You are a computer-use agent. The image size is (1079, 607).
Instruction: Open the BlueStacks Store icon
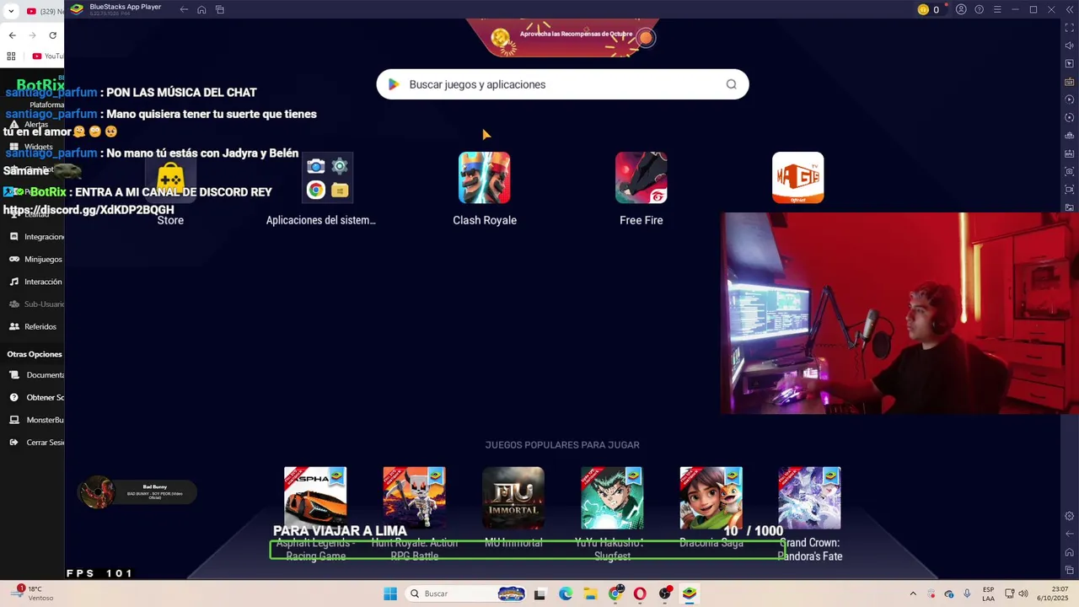point(170,178)
